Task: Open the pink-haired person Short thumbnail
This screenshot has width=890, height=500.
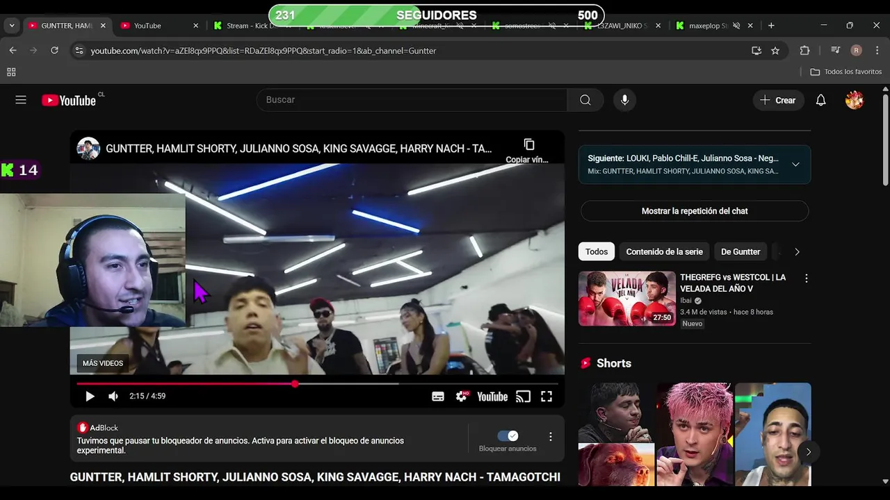Action: pos(694,434)
